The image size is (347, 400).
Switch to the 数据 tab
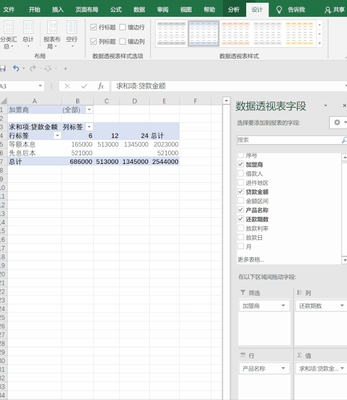click(139, 10)
